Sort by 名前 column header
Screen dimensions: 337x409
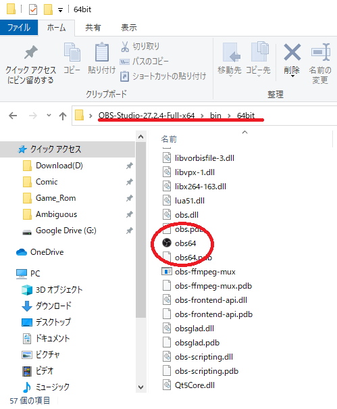pos(169,139)
